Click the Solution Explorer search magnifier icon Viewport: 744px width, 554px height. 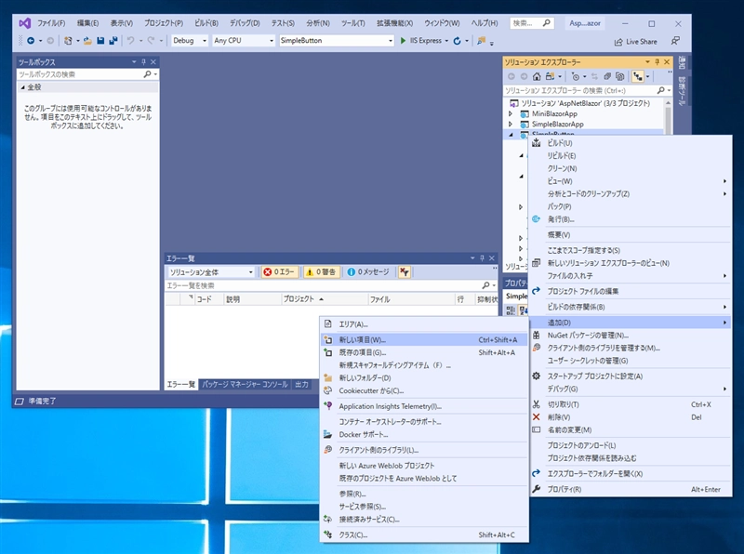(661, 90)
